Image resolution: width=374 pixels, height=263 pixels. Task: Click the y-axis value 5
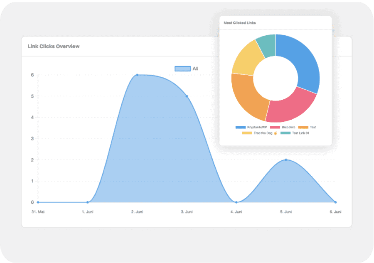tap(32, 96)
